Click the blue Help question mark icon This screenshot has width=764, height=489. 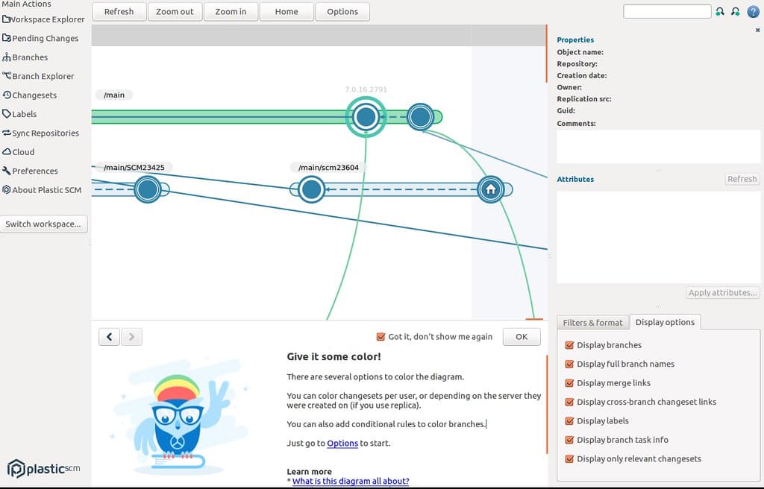754,11
